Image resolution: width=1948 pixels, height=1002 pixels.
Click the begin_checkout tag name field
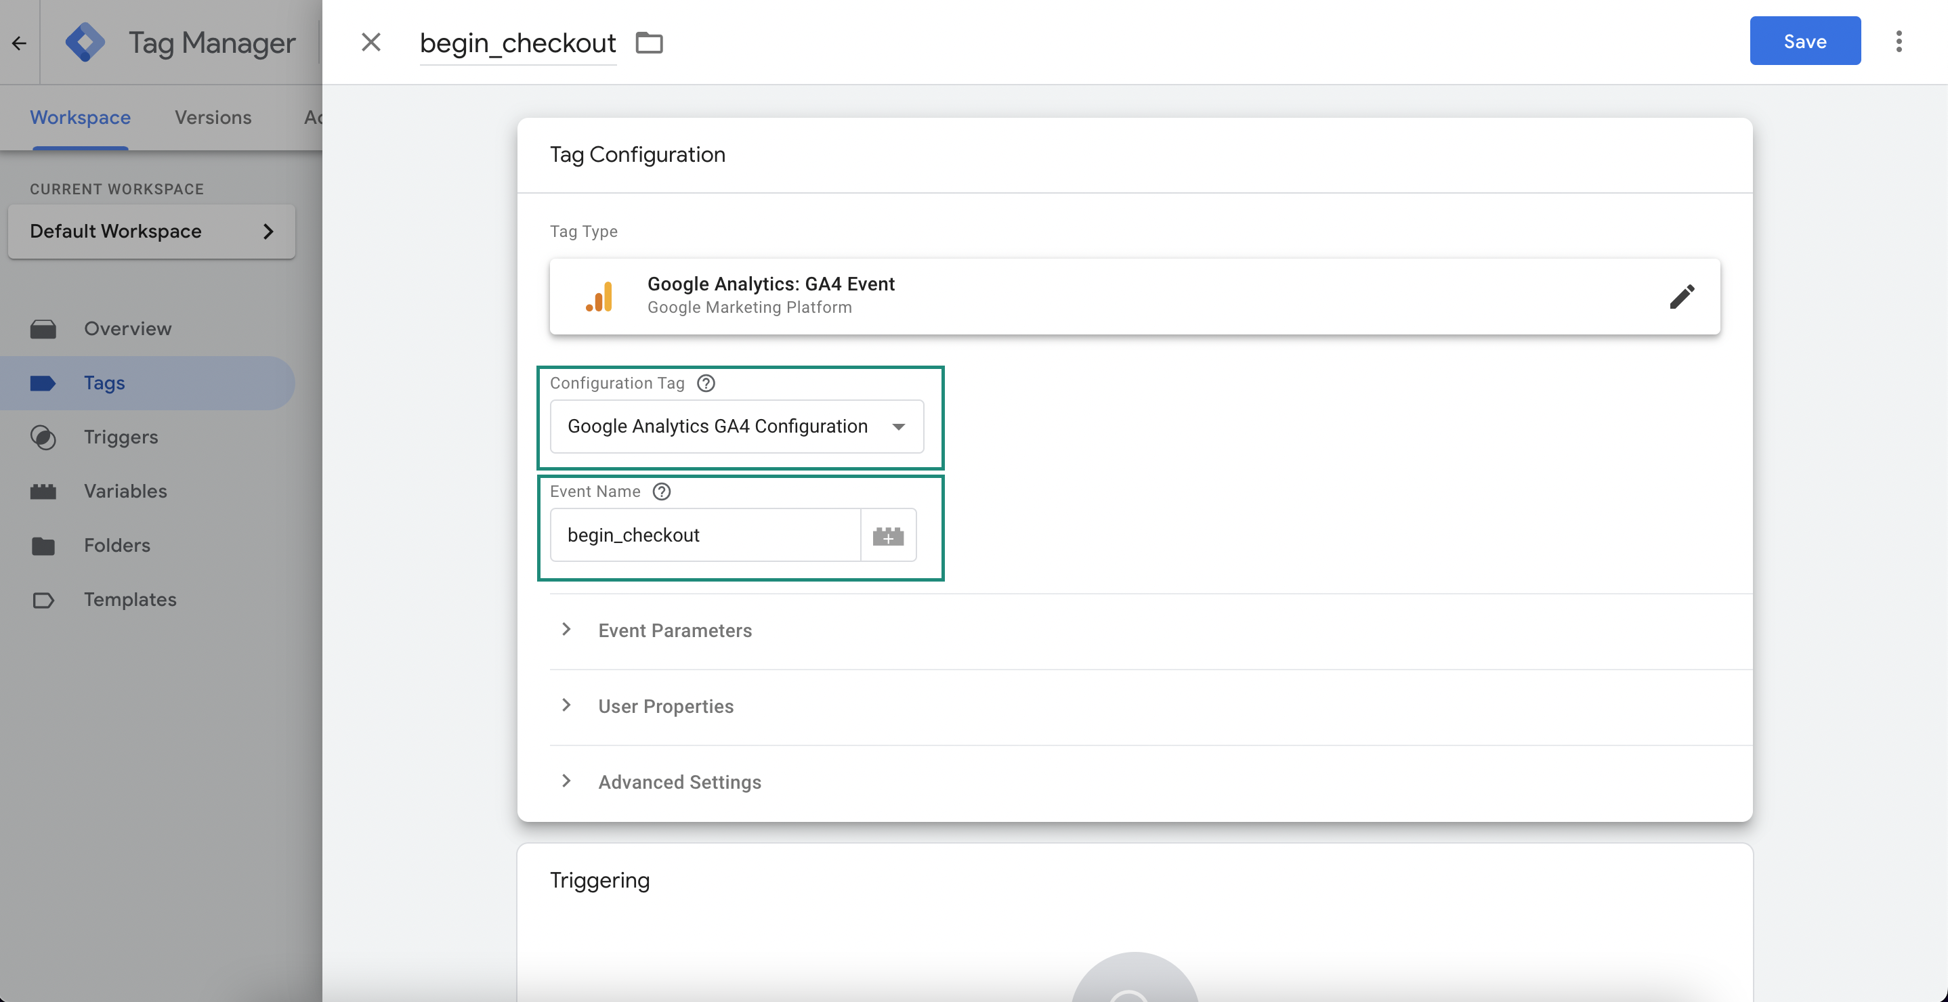(518, 43)
